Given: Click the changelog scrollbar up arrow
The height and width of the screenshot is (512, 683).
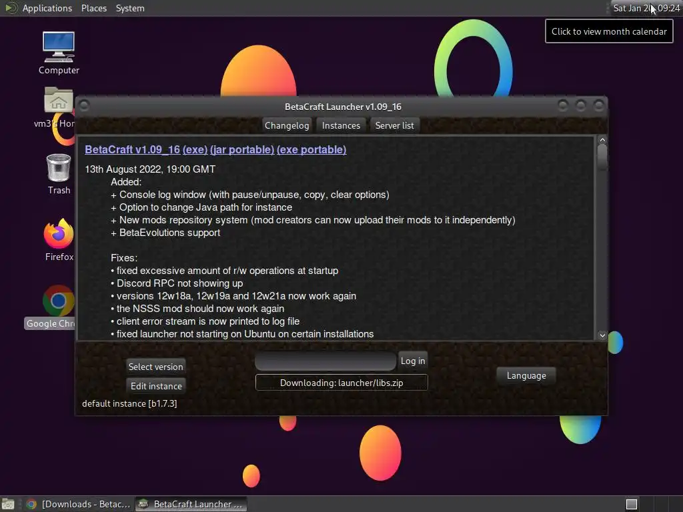Looking at the screenshot, I should (602, 140).
